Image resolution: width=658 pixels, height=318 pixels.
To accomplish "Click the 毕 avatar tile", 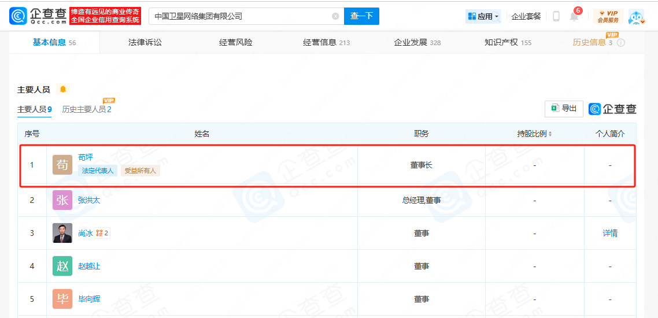I will 62,299.
